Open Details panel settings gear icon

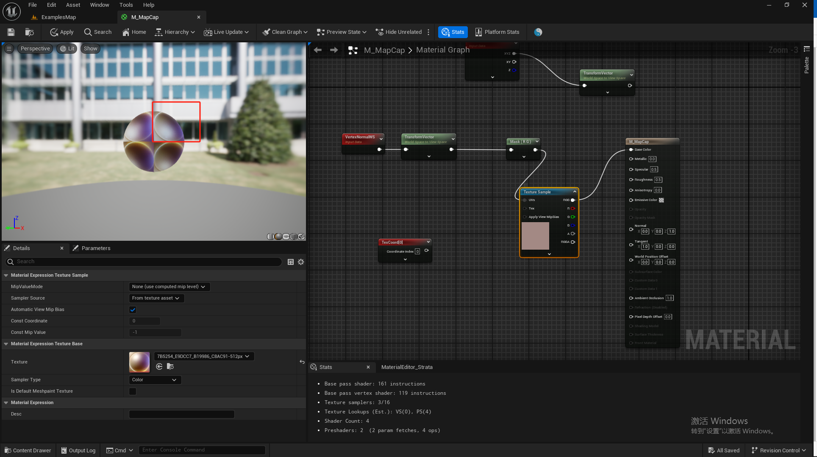pos(301,262)
